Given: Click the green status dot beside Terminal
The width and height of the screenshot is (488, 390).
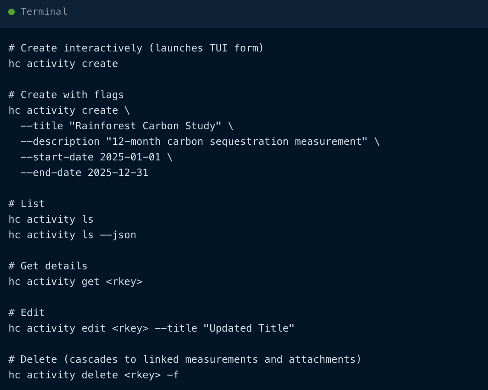Looking at the screenshot, I should click(11, 12).
